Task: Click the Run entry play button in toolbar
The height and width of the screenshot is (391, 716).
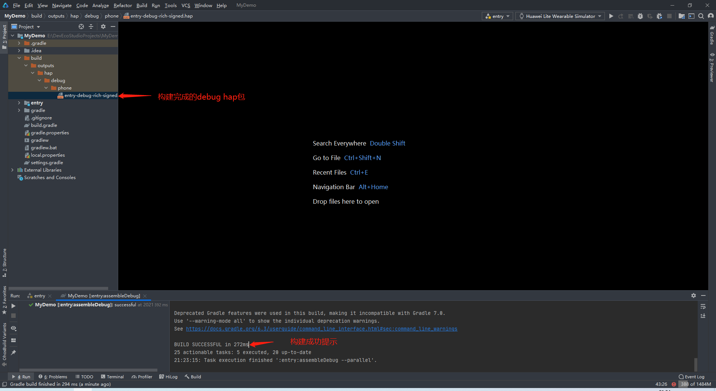Action: click(611, 16)
